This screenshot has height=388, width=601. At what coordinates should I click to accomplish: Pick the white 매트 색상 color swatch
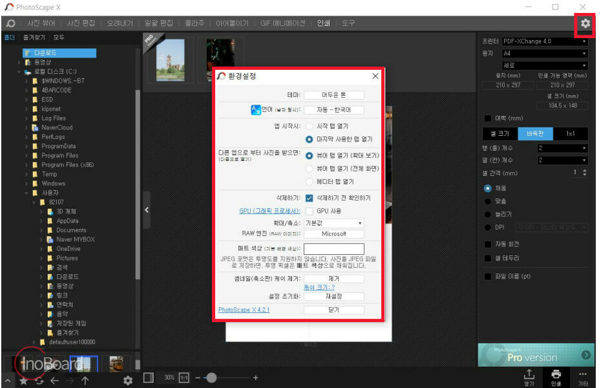pos(334,249)
